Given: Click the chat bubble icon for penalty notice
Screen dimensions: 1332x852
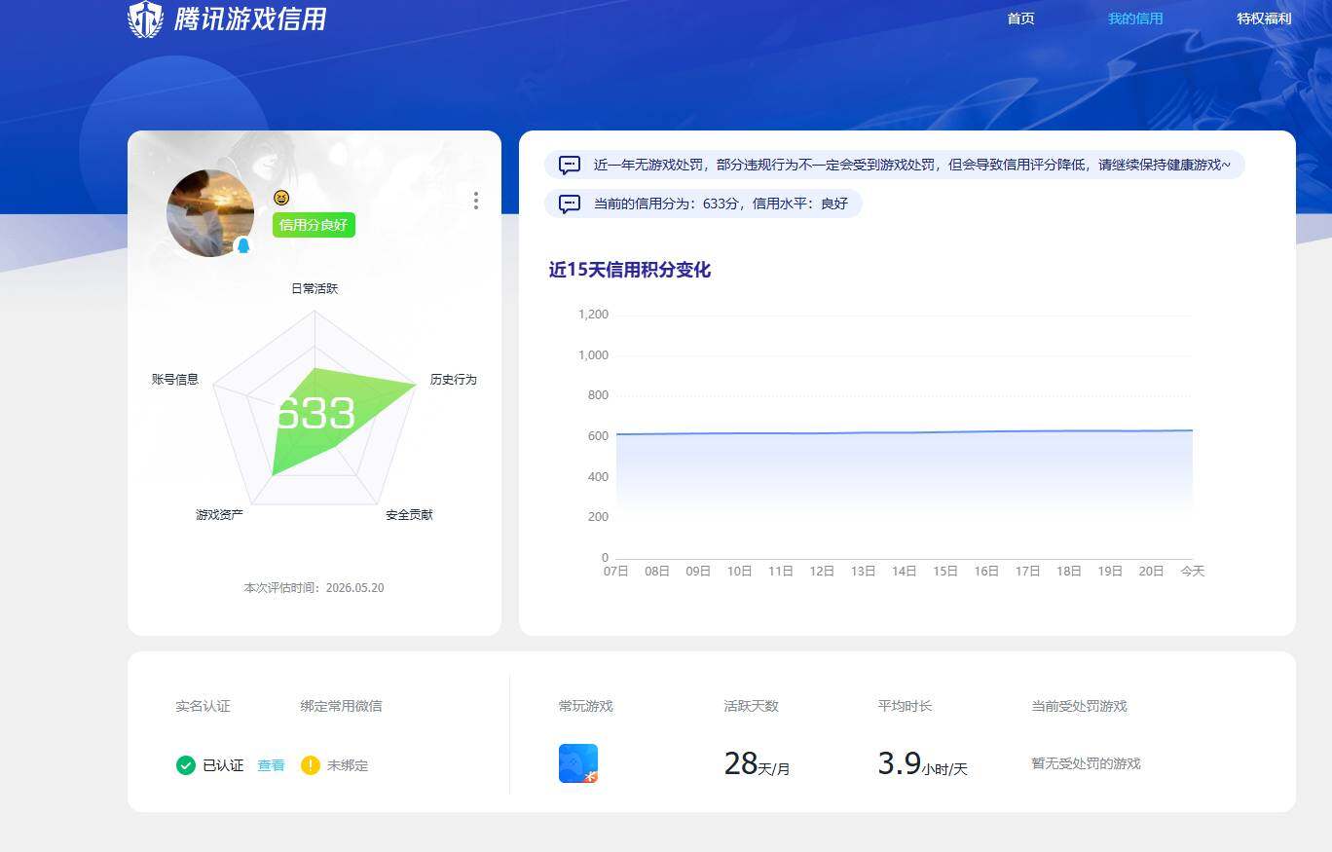Looking at the screenshot, I should (x=570, y=165).
